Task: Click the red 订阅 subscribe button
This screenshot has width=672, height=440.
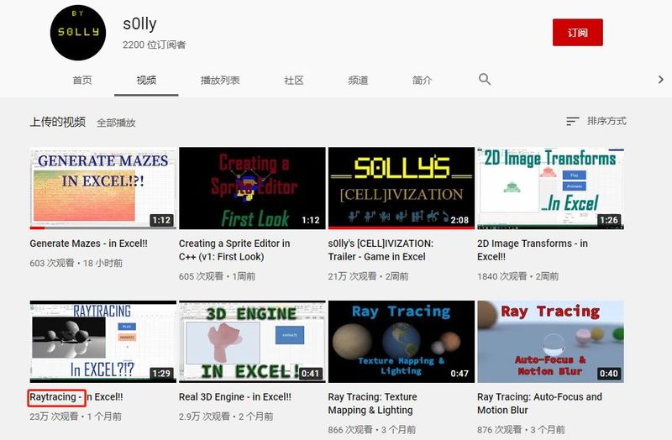Action: click(x=578, y=33)
